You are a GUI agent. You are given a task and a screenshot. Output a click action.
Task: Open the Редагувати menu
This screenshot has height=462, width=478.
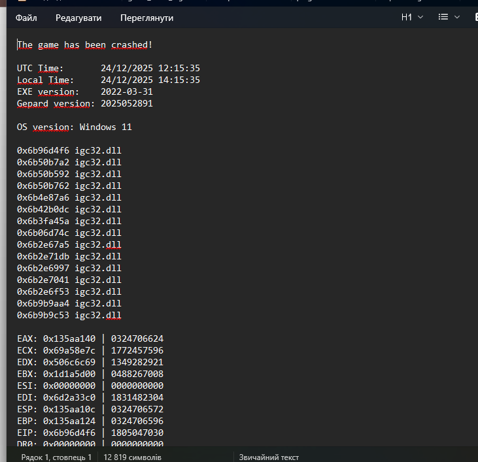(x=78, y=18)
